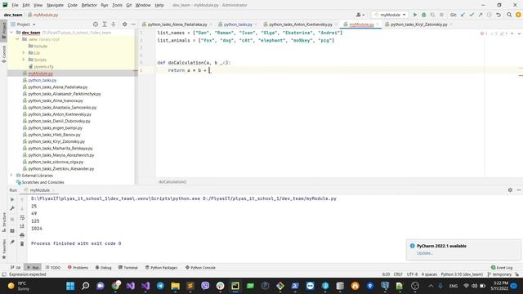Switch to python_tasks_Alena_Padaliaka.py tab
The width and height of the screenshot is (523, 294).
pyautogui.click(x=177, y=24)
